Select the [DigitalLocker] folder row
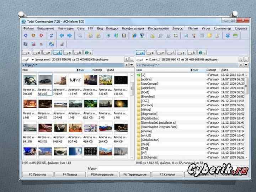This screenshot has width=256, height=192. 190,118
